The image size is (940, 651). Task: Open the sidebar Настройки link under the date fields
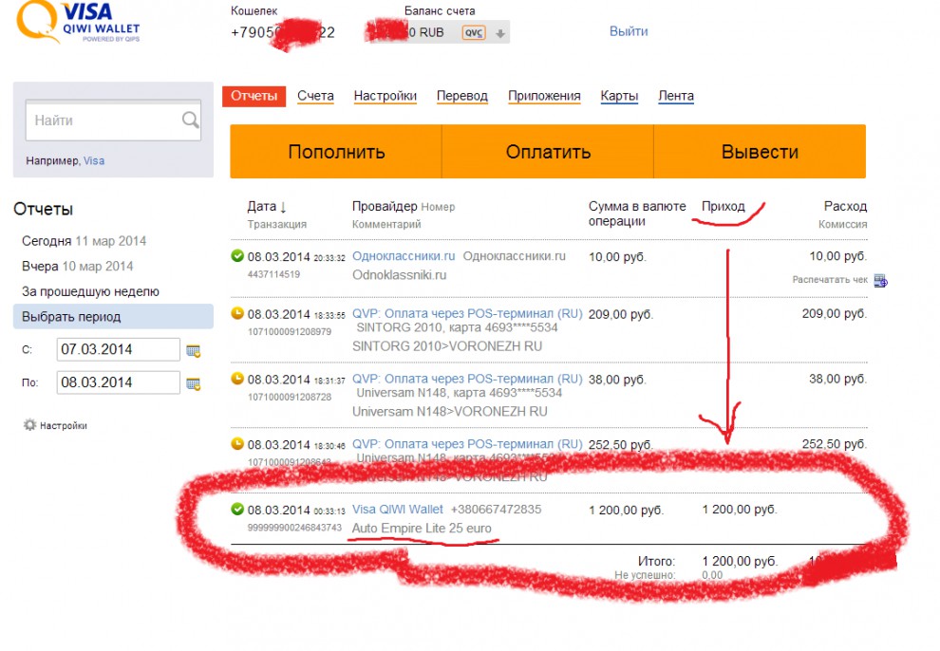tap(63, 425)
